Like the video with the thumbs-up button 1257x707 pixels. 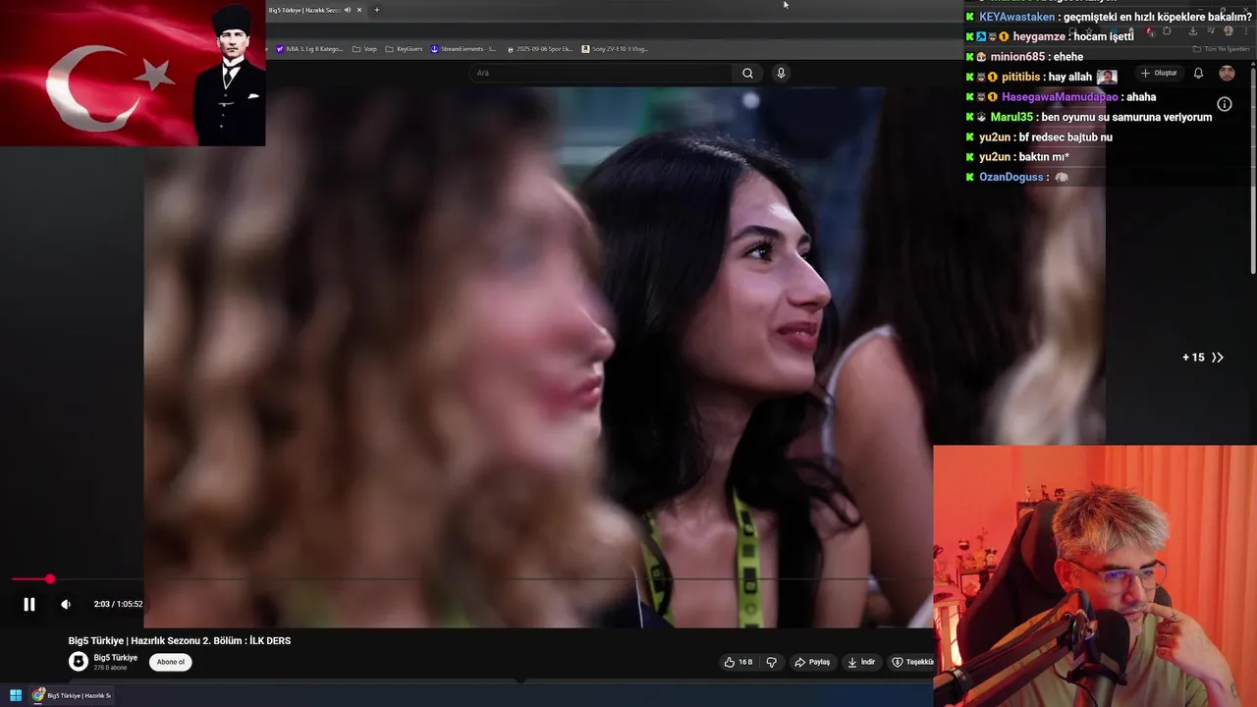pos(738,662)
